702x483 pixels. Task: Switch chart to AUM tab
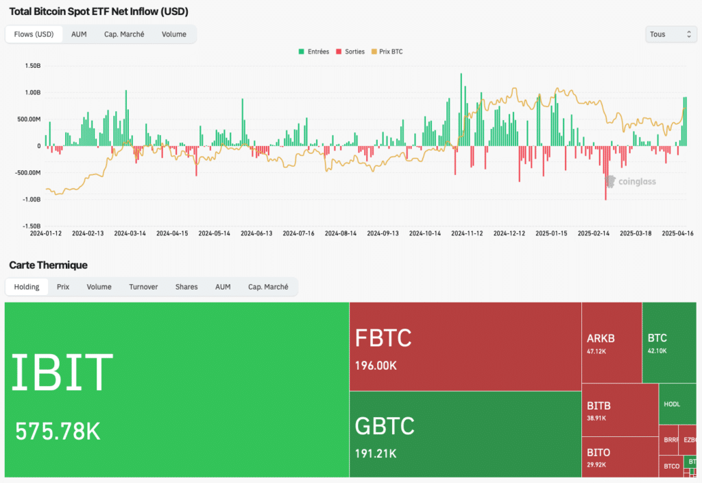pos(79,34)
